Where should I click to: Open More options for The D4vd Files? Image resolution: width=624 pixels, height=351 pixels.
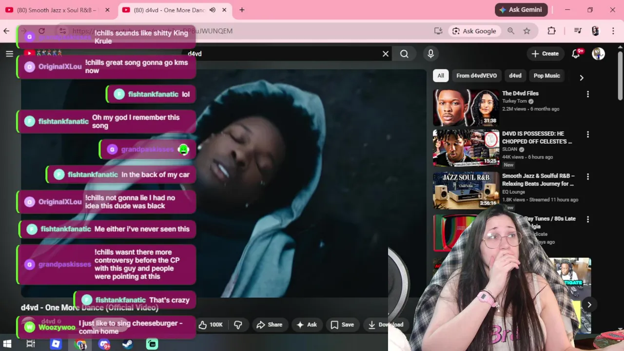587,94
